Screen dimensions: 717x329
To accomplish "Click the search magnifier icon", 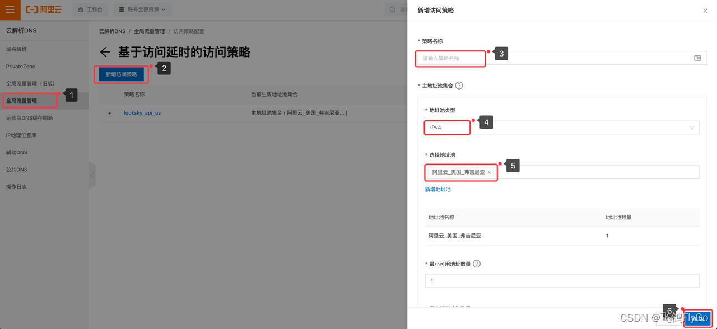I will point(393,10).
